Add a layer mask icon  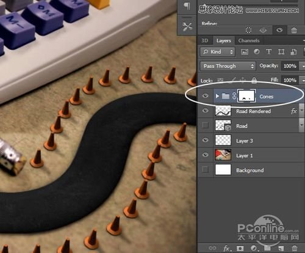click(x=240, y=248)
